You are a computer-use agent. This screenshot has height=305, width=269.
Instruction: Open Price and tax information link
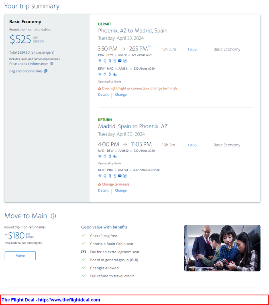point(29,64)
